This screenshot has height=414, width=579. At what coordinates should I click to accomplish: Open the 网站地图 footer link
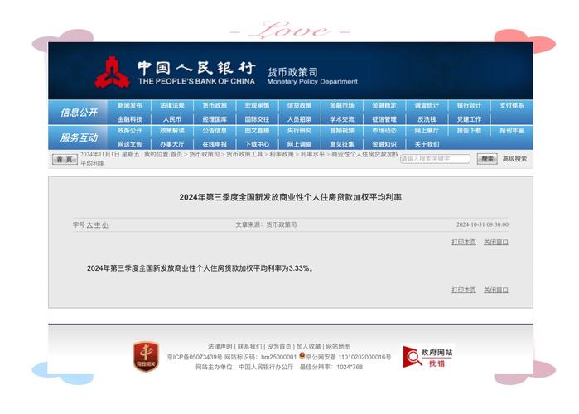coord(338,346)
